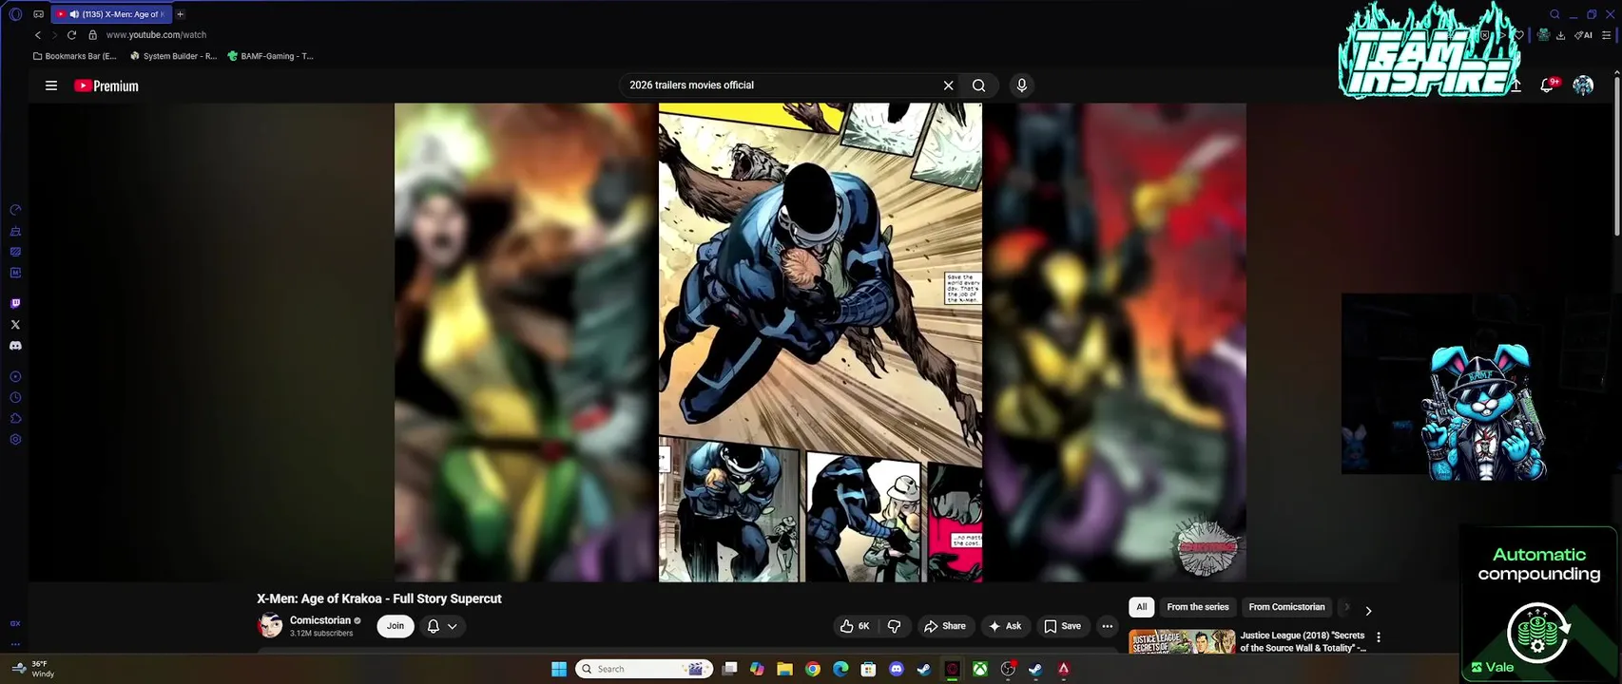Show more filter chips with arrow

1368,610
